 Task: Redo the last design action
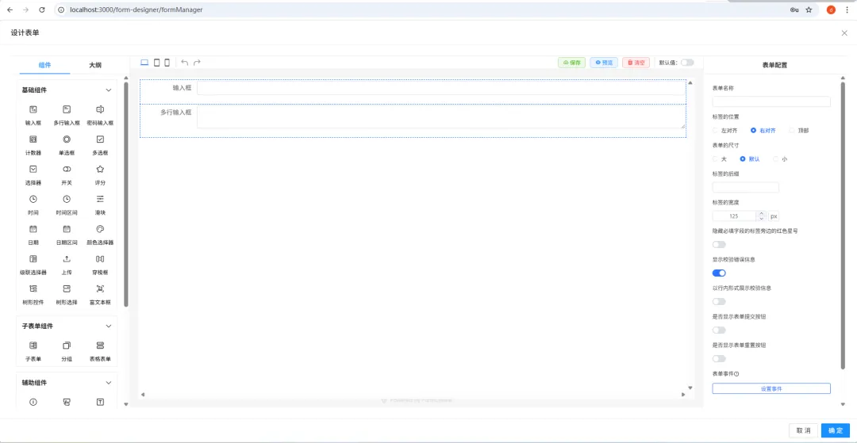tap(198, 63)
